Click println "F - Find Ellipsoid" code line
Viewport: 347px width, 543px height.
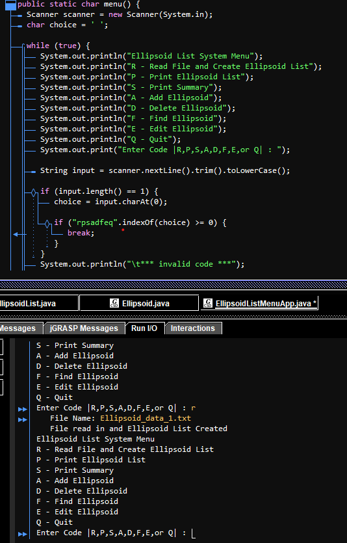coord(133,118)
